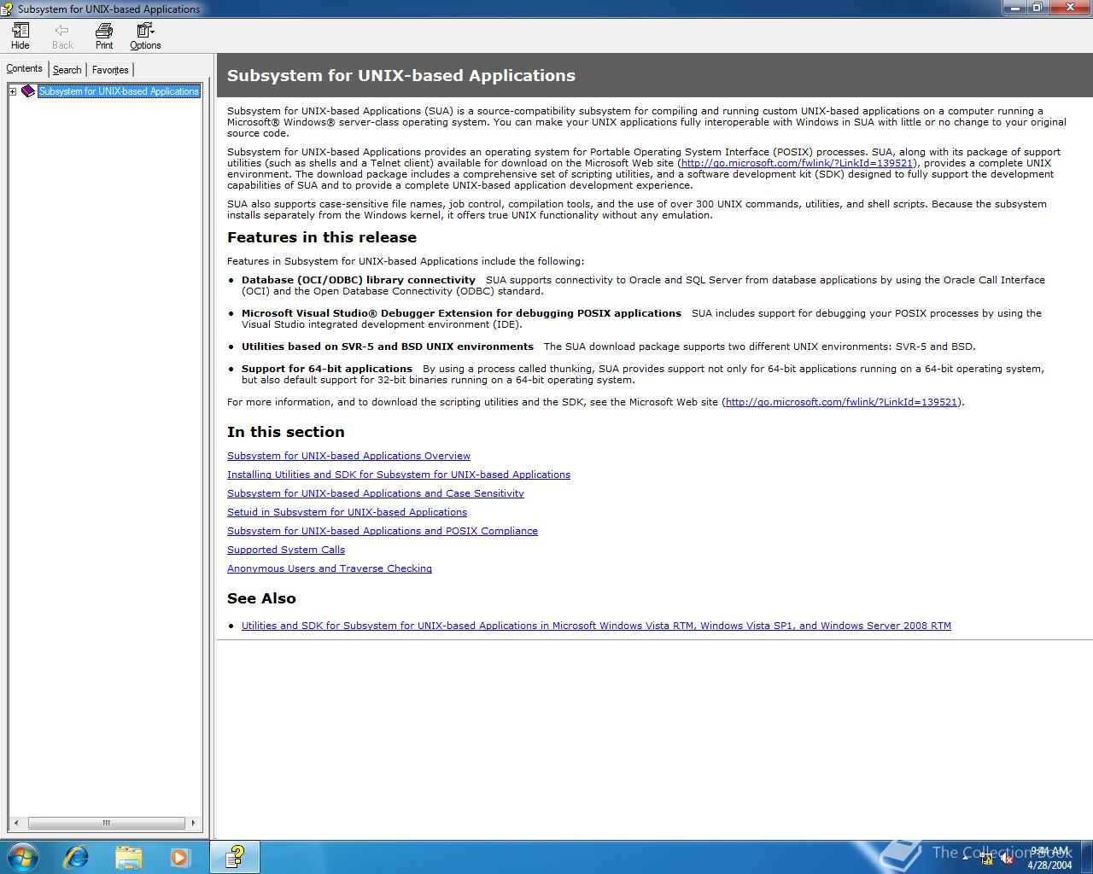The image size is (1093, 874).
Task: Select the purple book icon in contents tree
Action: pyautogui.click(x=28, y=91)
